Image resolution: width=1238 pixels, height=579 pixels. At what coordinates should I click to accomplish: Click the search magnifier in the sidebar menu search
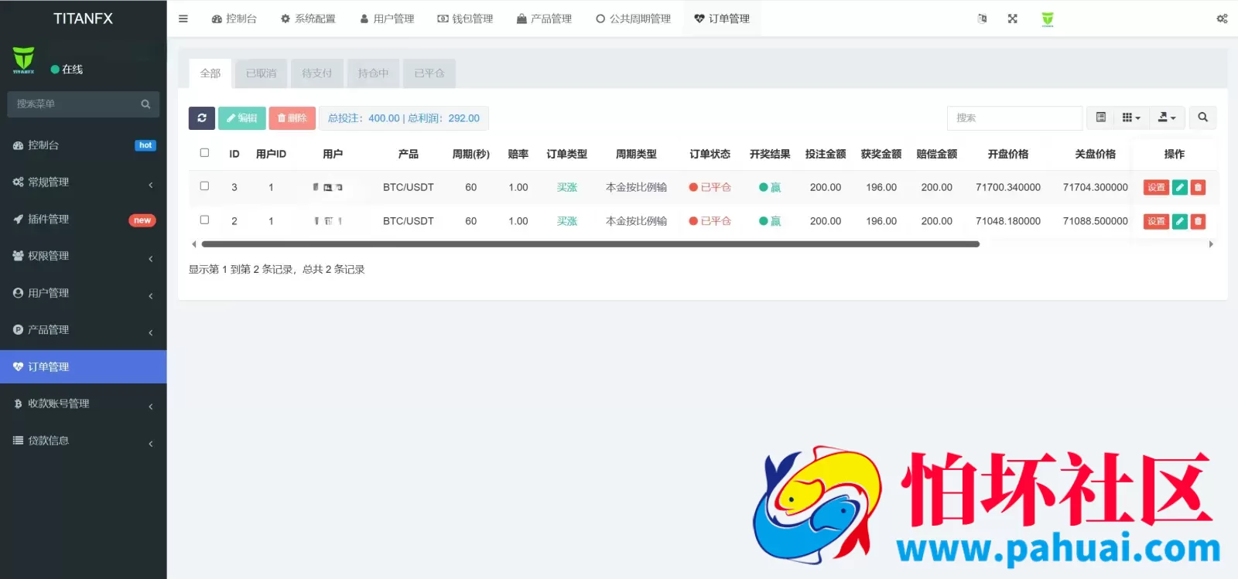tap(145, 104)
